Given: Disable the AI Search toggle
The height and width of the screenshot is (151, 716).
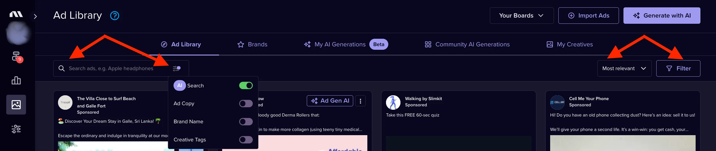Looking at the screenshot, I should [x=246, y=85].
